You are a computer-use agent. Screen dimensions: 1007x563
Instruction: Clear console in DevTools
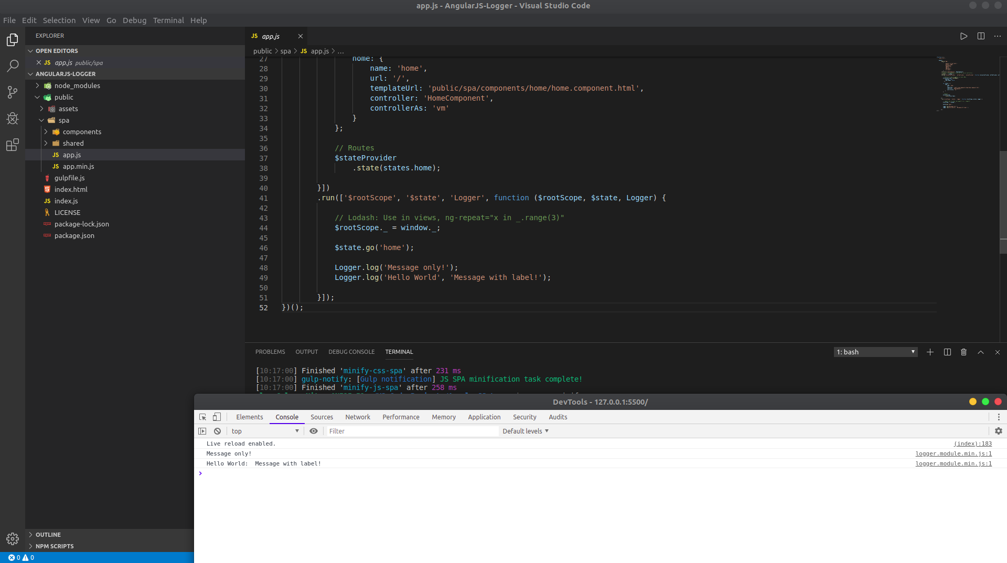(217, 431)
